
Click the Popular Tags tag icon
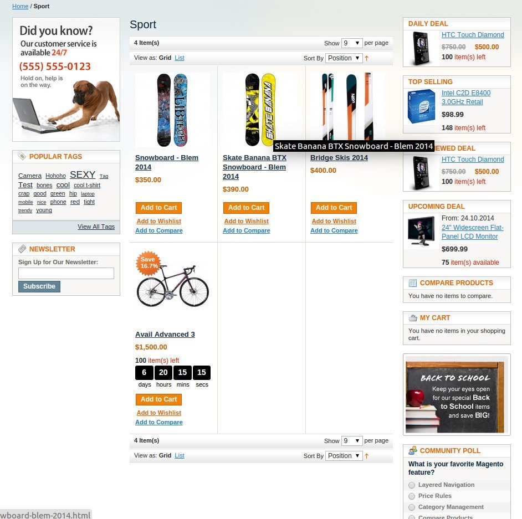[x=22, y=156]
